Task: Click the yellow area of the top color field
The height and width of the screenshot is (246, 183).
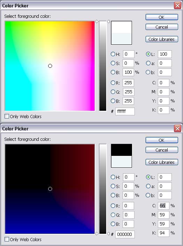Action: coord(49,27)
